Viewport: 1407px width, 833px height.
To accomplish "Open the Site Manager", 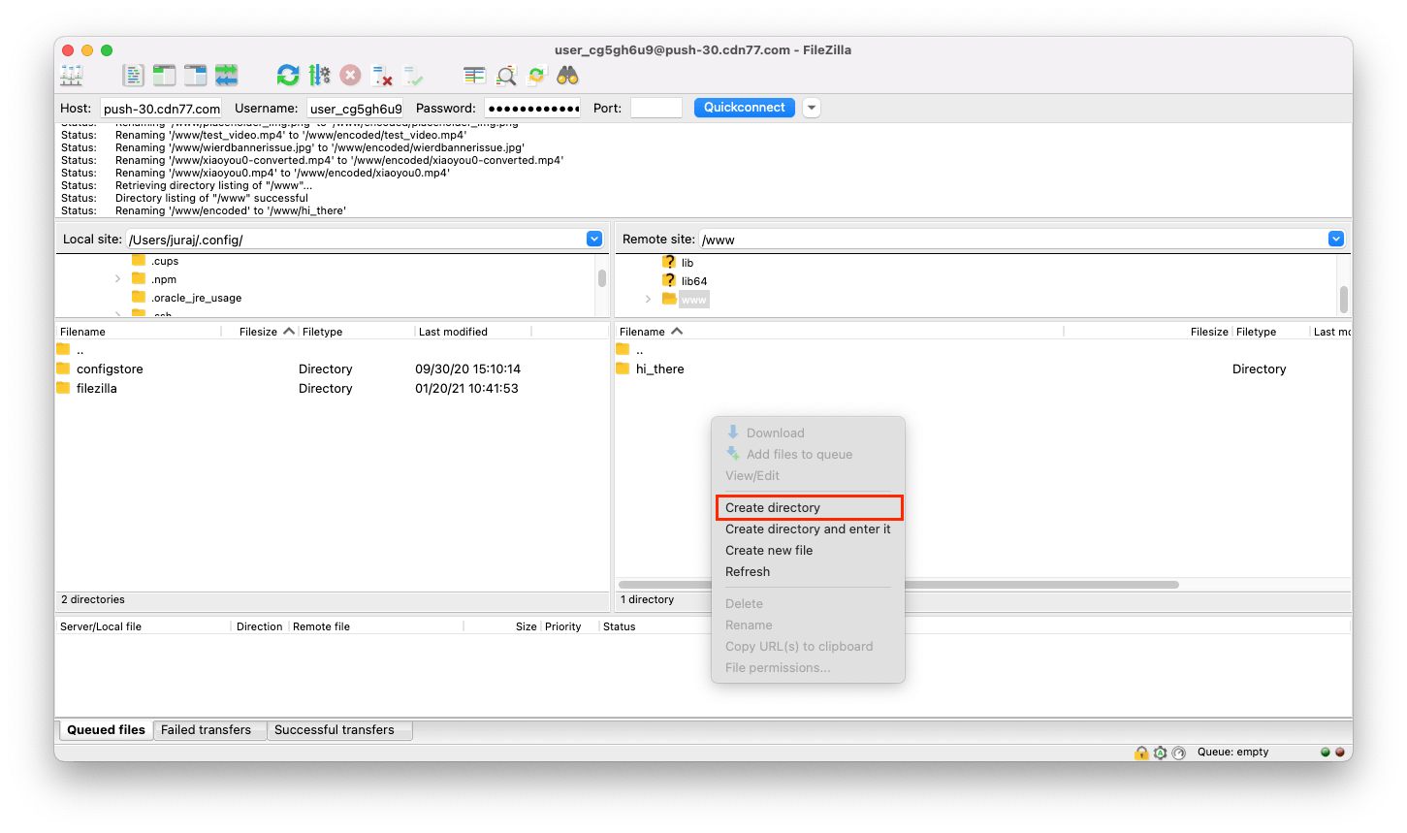I will pos(72,76).
